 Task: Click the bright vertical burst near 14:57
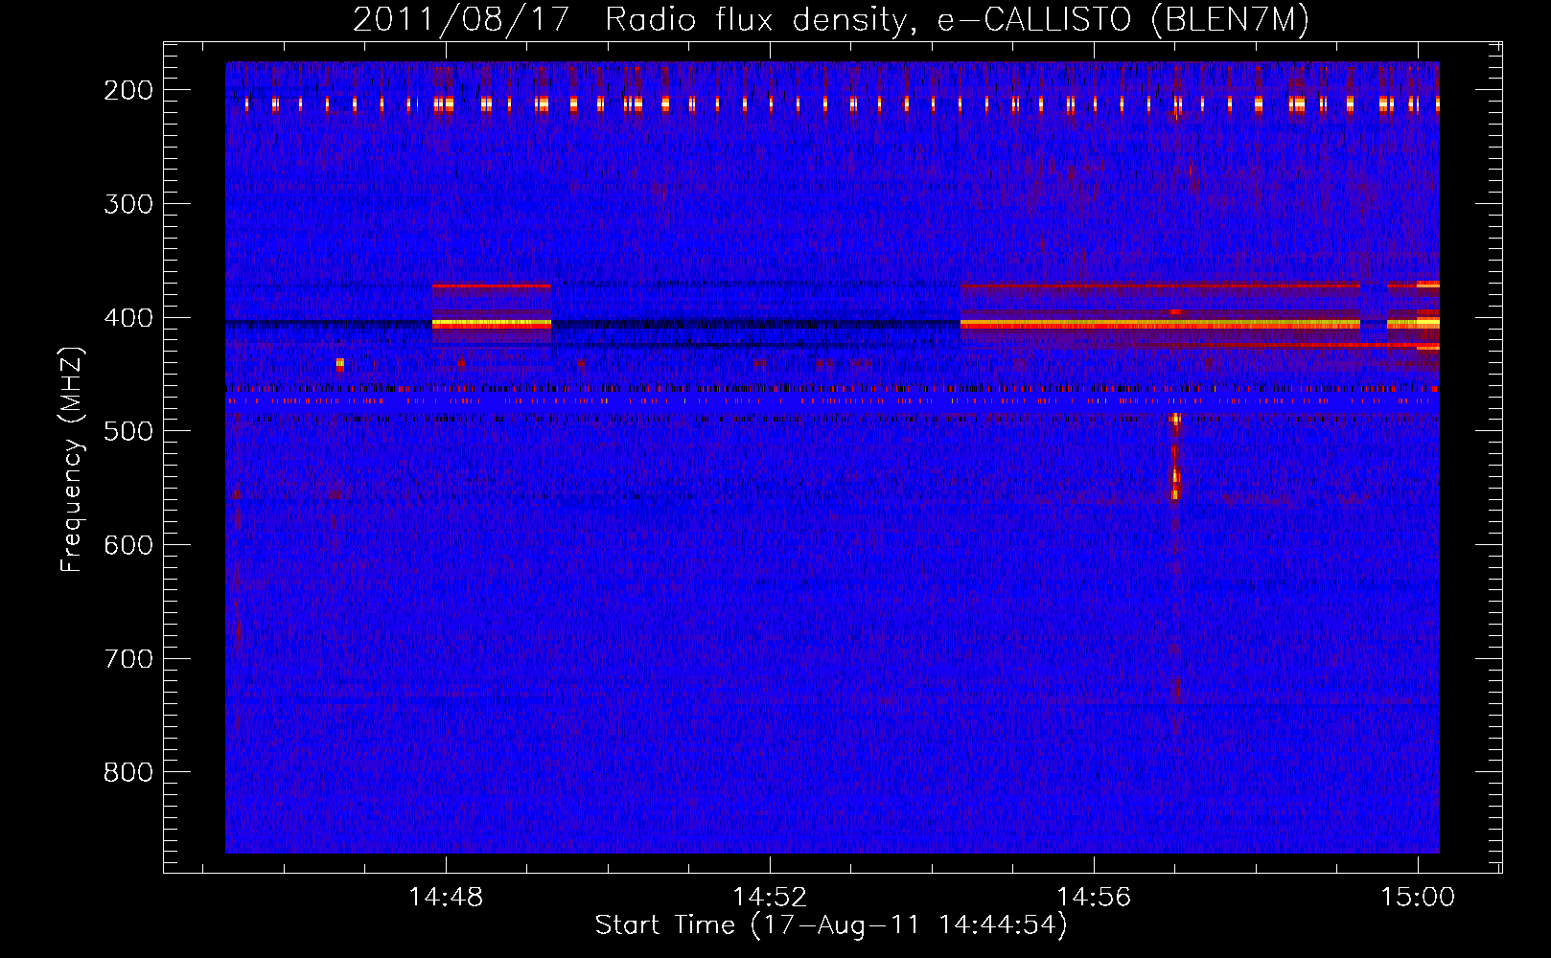click(1175, 458)
